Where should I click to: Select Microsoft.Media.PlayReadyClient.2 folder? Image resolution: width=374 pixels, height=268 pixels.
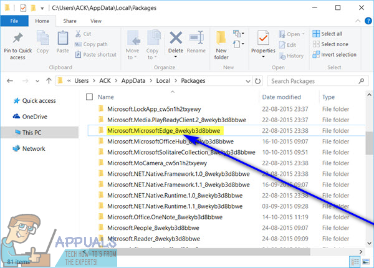(x=176, y=120)
